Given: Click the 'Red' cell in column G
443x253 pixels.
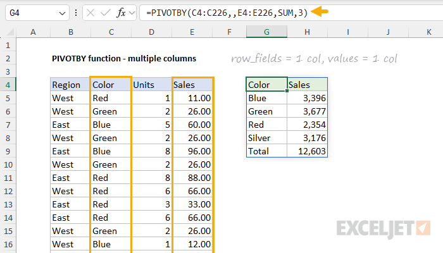Looking at the screenshot, I should [266, 125].
